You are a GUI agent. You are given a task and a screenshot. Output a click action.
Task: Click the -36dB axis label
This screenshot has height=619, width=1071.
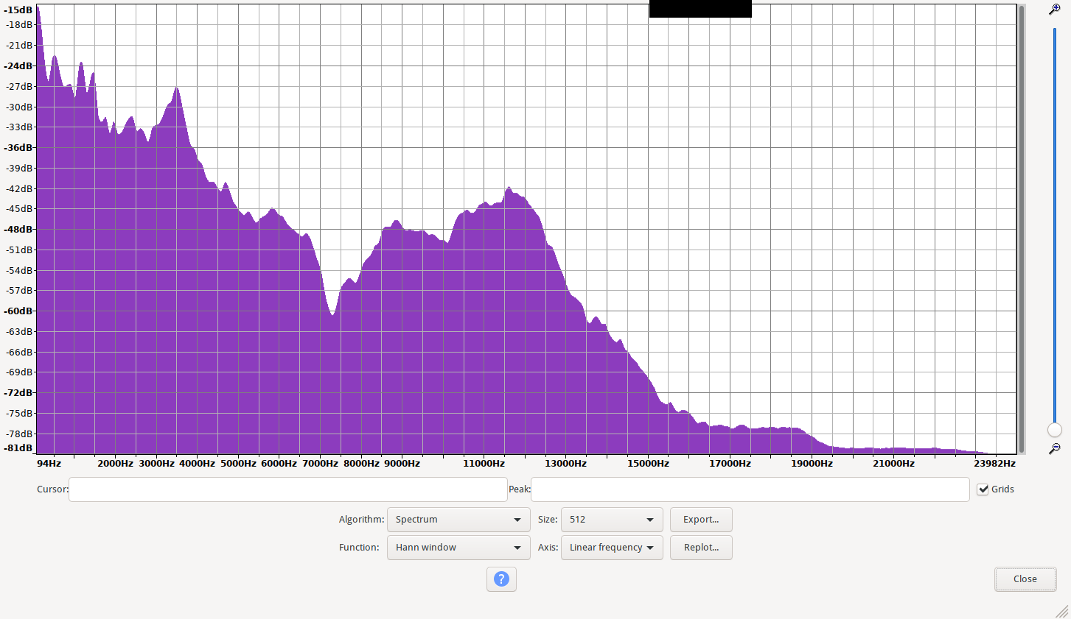click(18, 148)
